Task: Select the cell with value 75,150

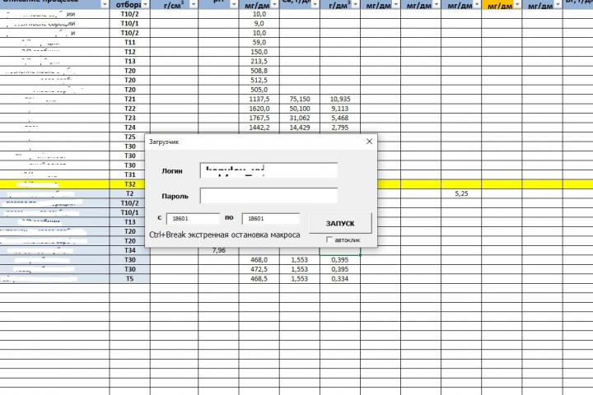Action: coord(300,99)
